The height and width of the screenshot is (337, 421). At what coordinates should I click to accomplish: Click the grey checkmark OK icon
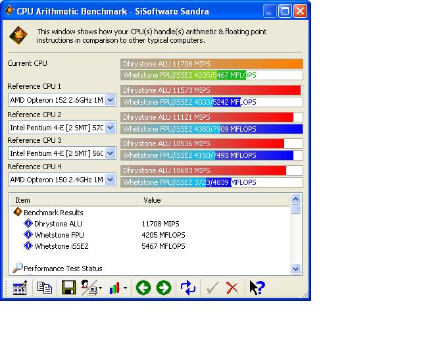tap(212, 288)
